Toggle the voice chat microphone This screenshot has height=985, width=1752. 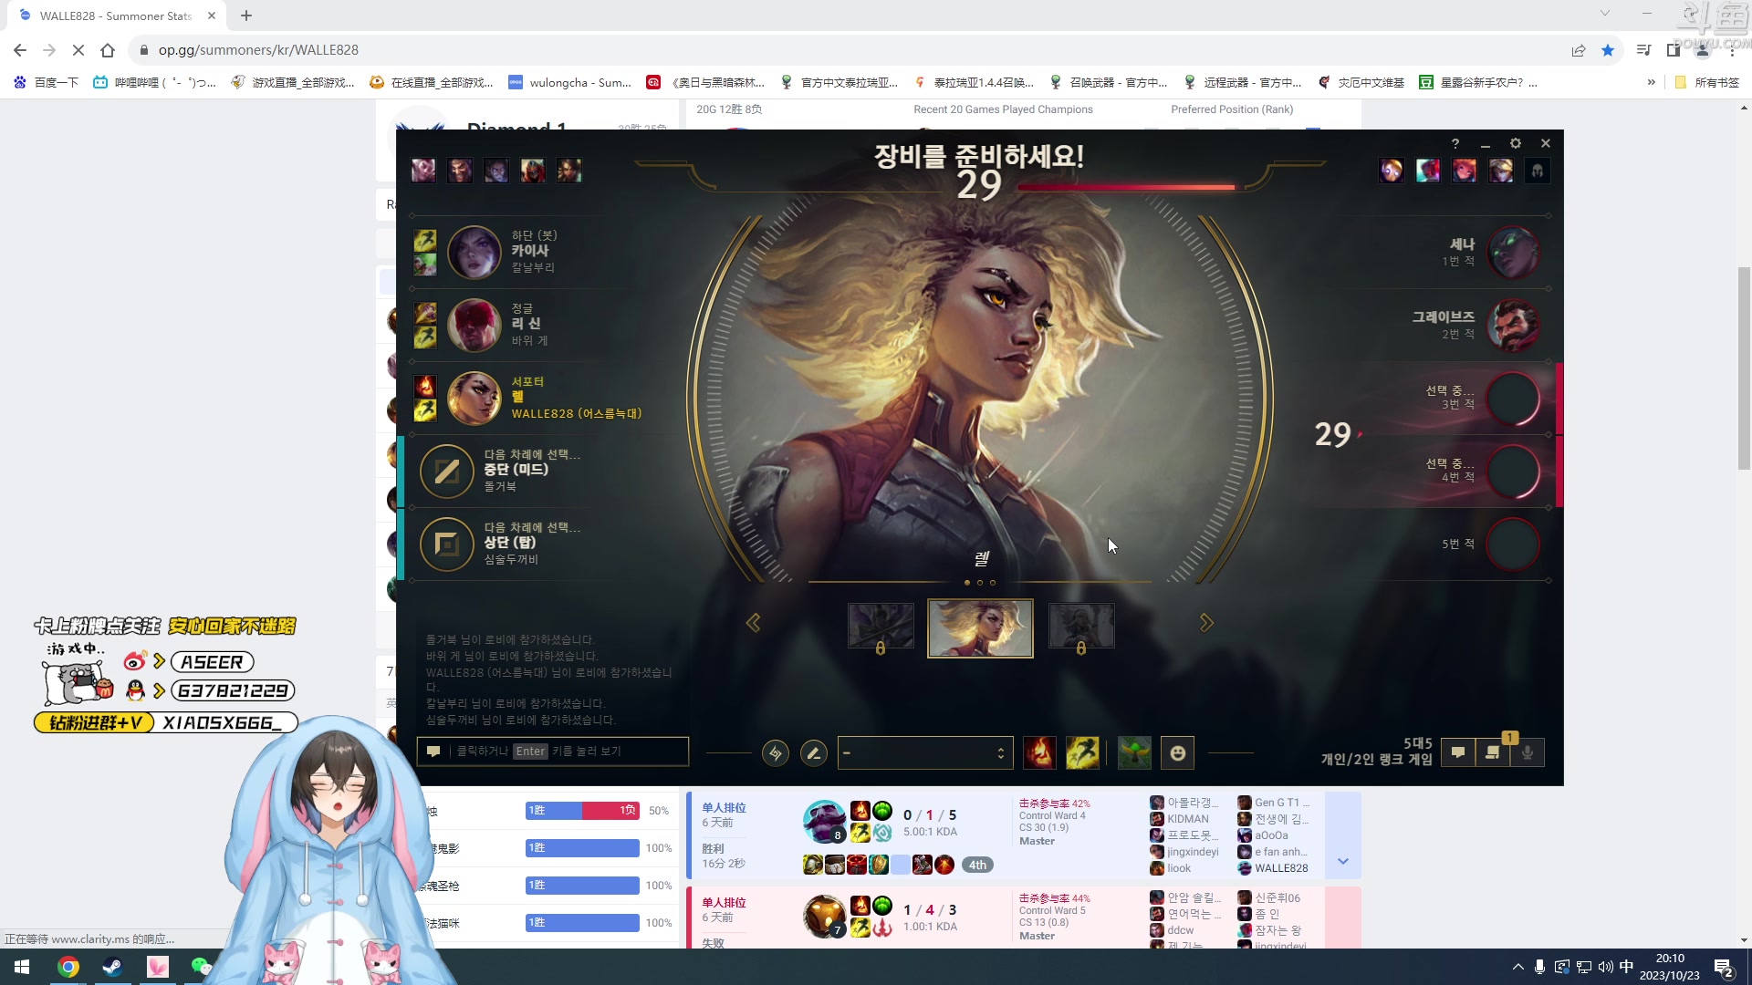[1528, 752]
